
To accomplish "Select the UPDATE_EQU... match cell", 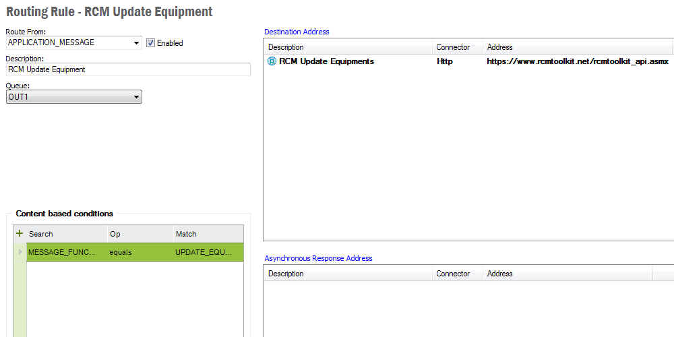I will (x=208, y=252).
